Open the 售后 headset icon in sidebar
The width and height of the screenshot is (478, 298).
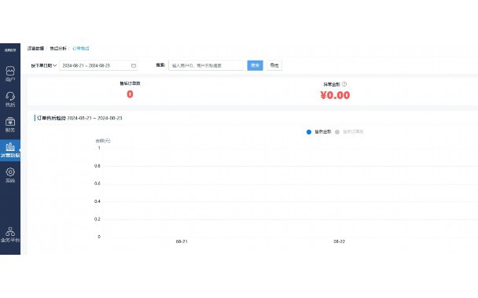point(10,99)
